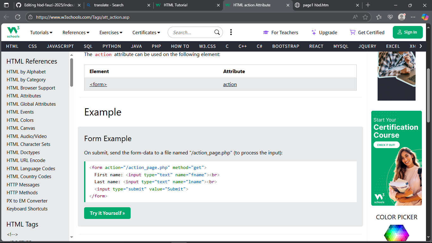Screen dimensions: 432x243
Task: Refresh the page with reload icon
Action: pos(18,17)
